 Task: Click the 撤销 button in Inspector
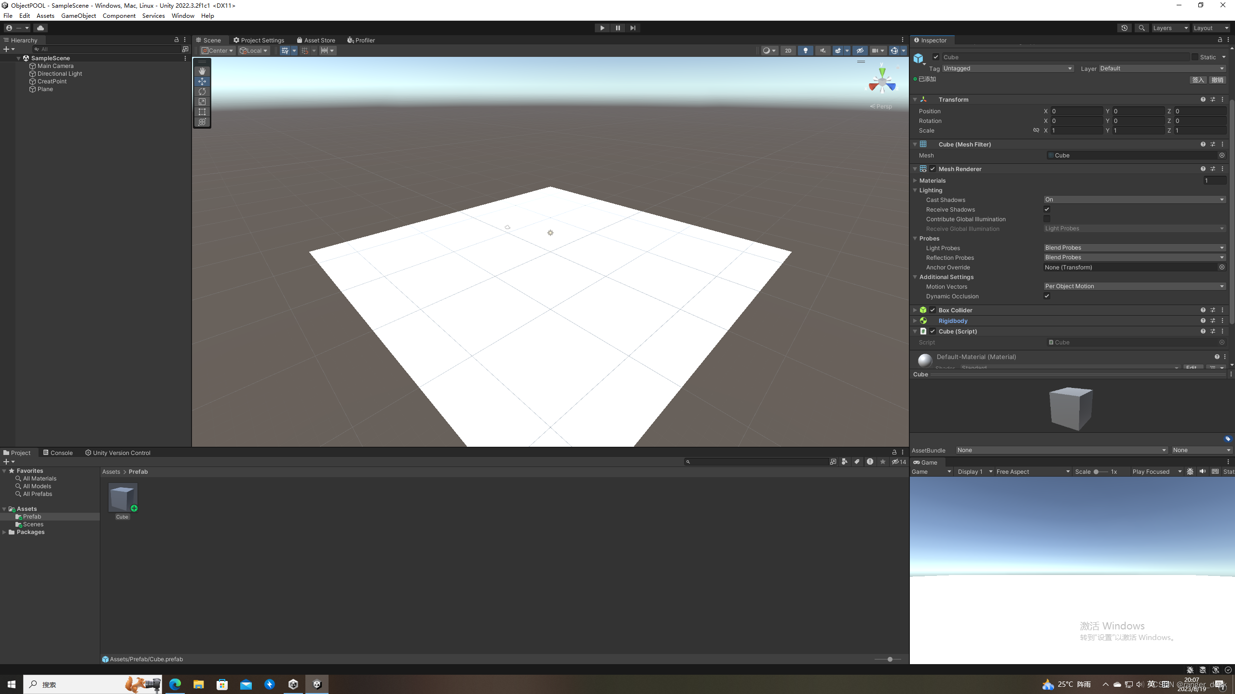1217,80
